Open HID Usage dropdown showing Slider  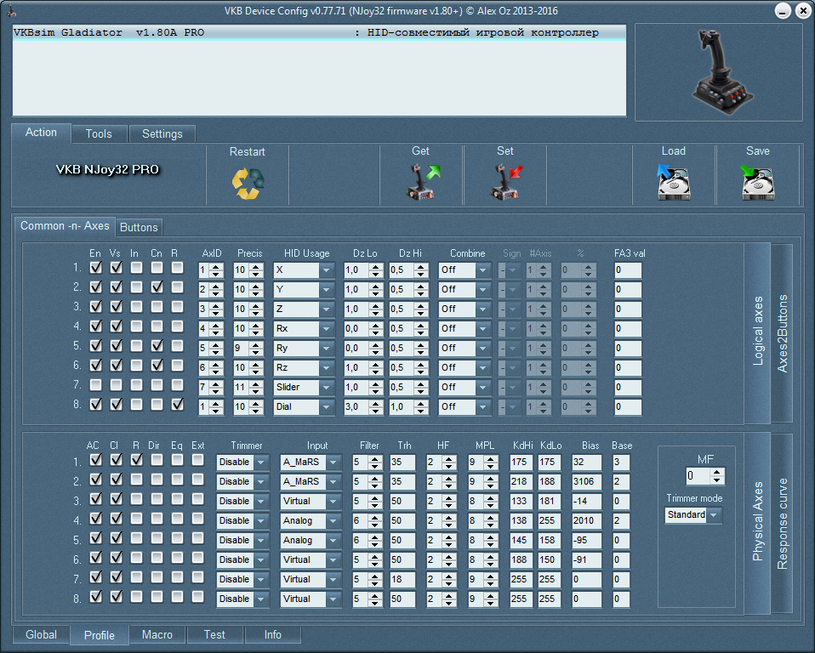[304, 388]
